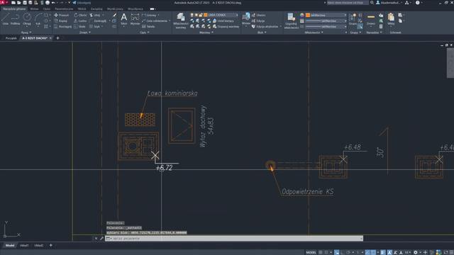The height and width of the screenshot is (255, 454).
Task: Click the title bar help search field
Action: point(348,3)
